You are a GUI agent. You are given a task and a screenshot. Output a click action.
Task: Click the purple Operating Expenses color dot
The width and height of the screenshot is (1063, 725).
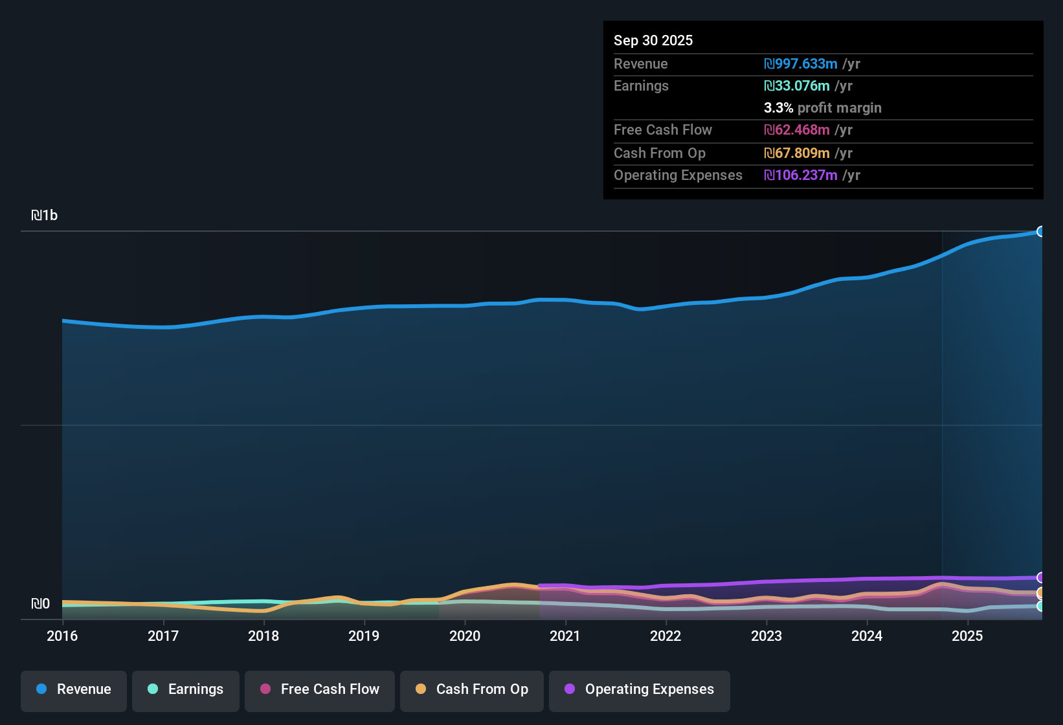point(570,689)
